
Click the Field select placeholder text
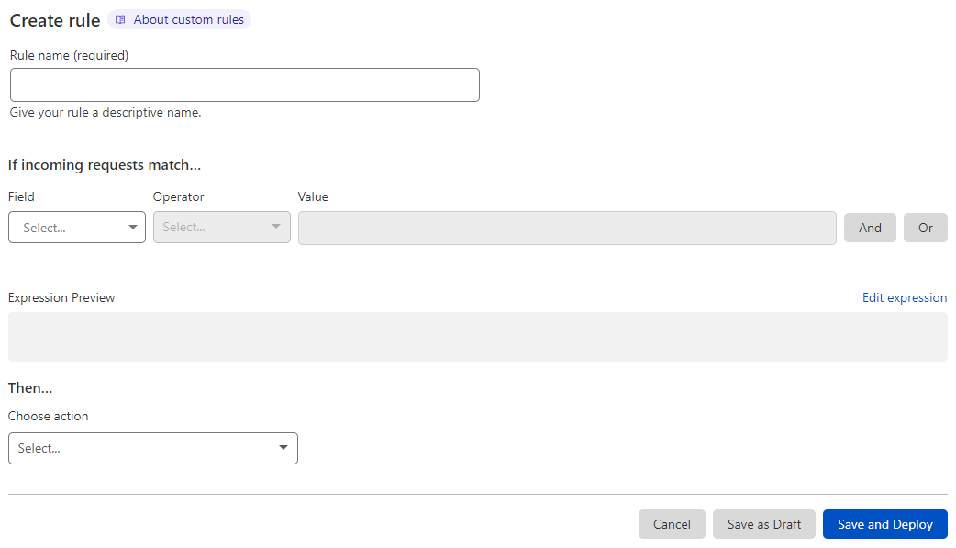coord(46,227)
